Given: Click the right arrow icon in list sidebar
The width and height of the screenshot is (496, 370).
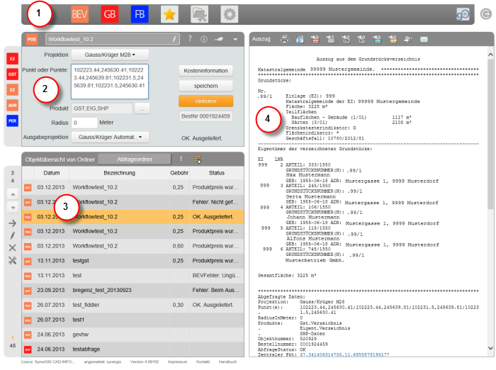Looking at the screenshot, I should tap(12, 223).
